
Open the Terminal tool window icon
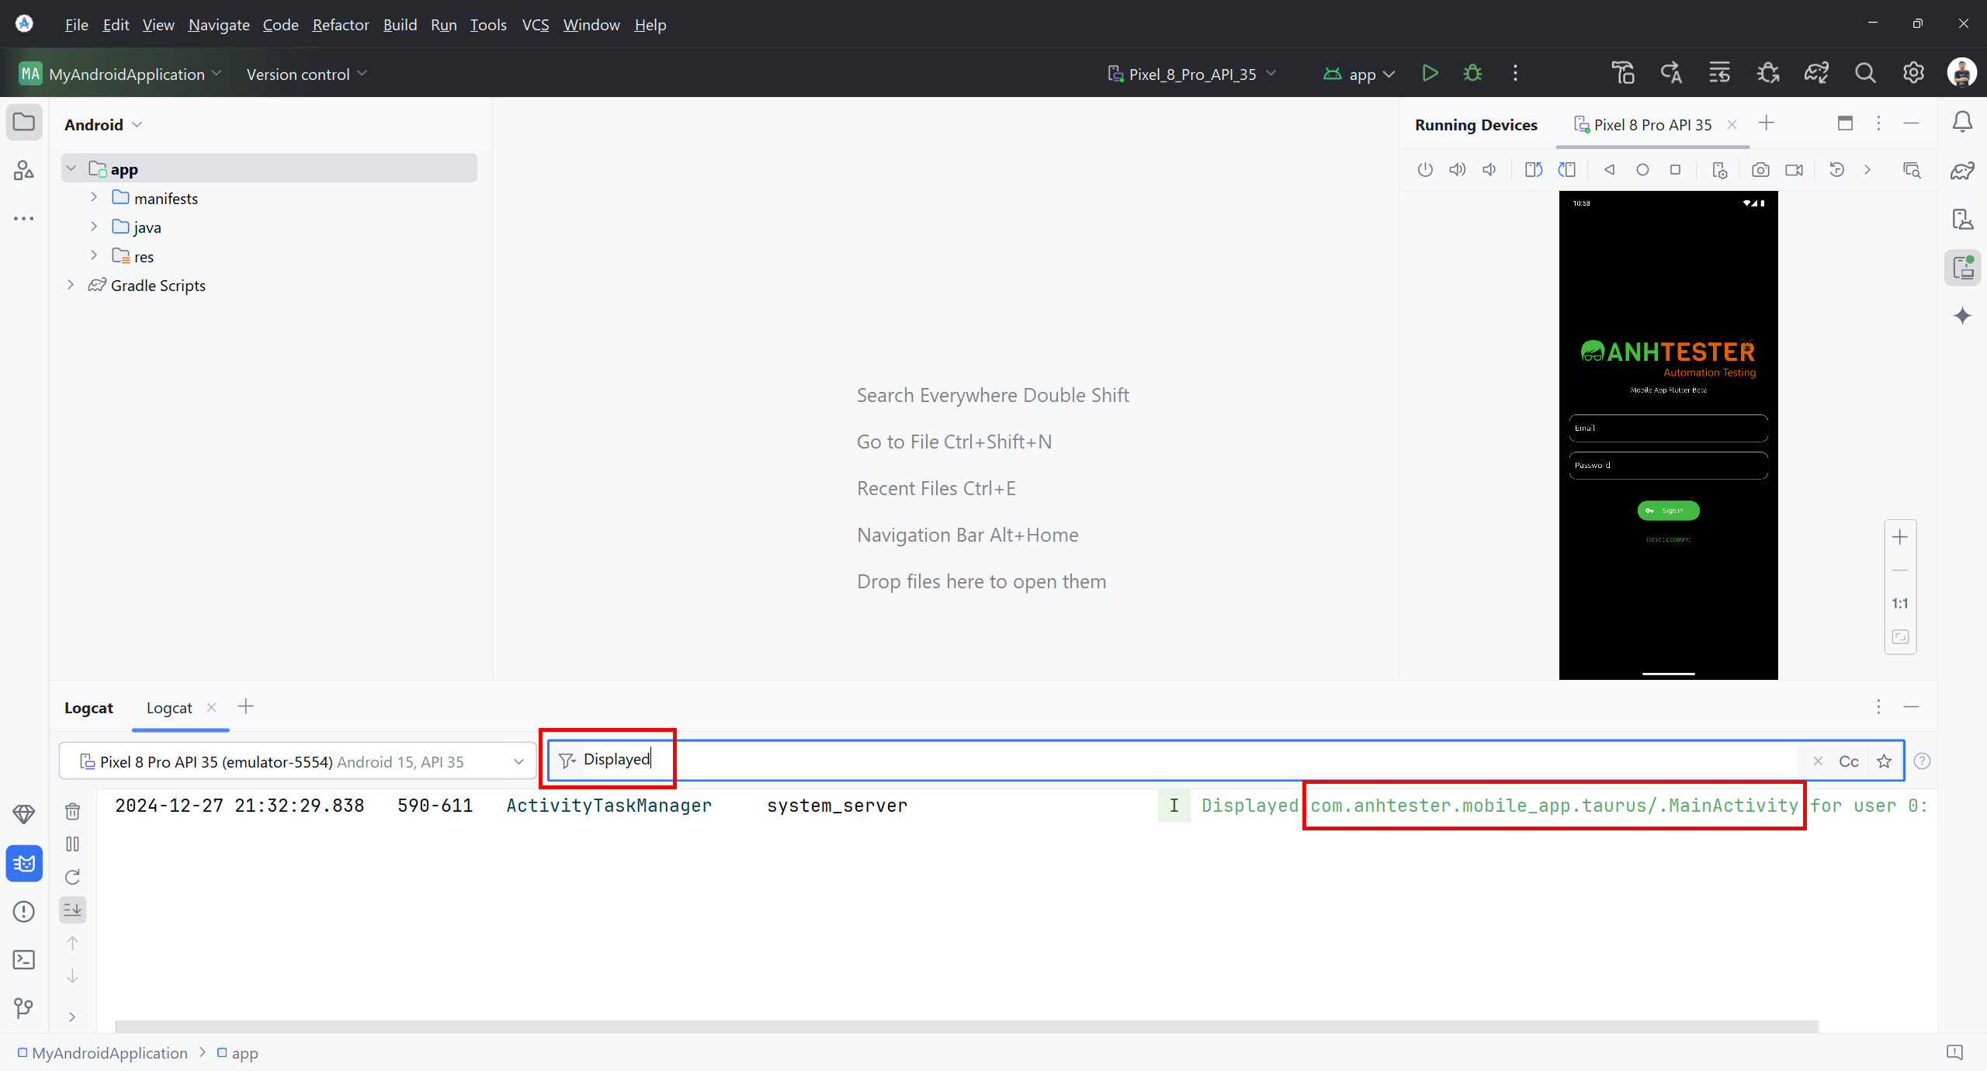(24, 960)
